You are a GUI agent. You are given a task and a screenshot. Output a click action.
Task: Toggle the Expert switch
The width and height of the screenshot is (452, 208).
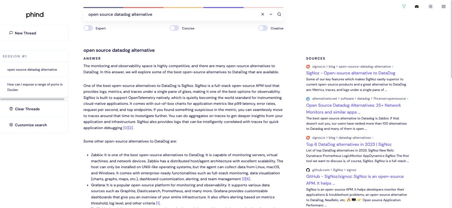(x=88, y=28)
